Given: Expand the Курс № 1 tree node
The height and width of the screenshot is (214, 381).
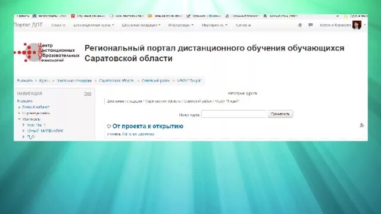Looking at the screenshot, I should 24,125.
